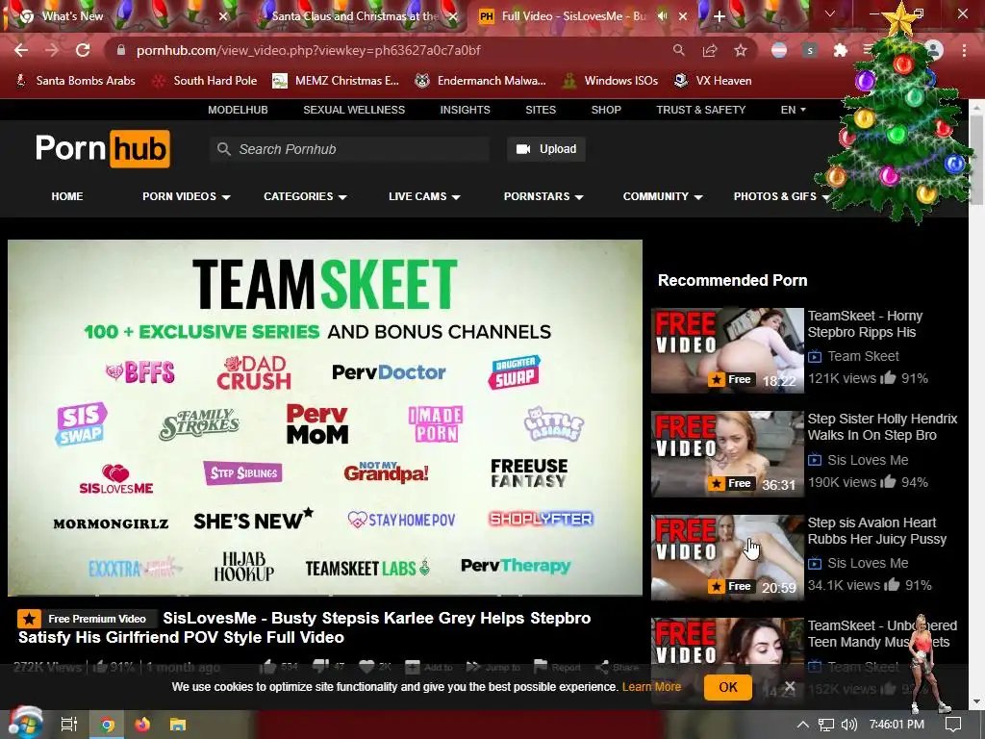
Task: Open the Team Skeet channel link with 121K views
Action: 863,356
